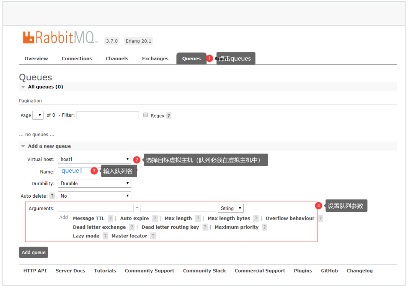Show help for Message TTL argument
This screenshot has width=408, height=289.
(x=110, y=219)
